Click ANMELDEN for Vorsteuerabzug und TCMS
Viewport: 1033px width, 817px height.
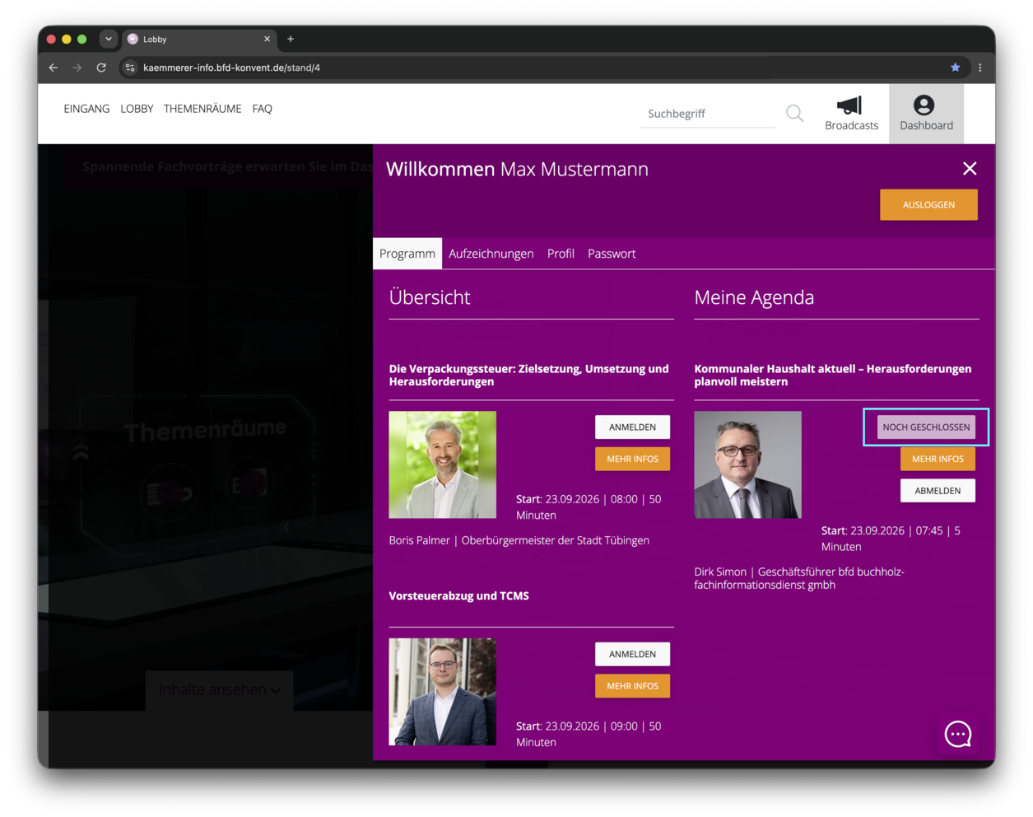point(632,654)
